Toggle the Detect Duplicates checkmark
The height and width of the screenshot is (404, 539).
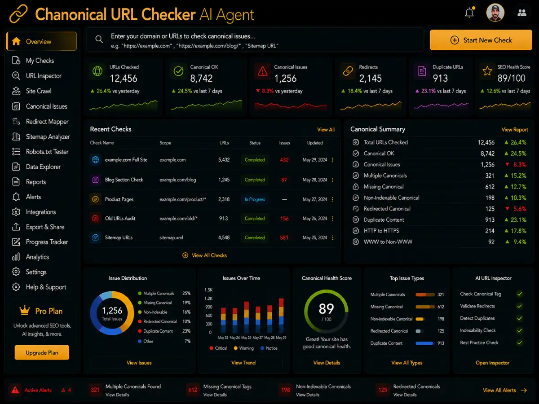click(x=520, y=318)
